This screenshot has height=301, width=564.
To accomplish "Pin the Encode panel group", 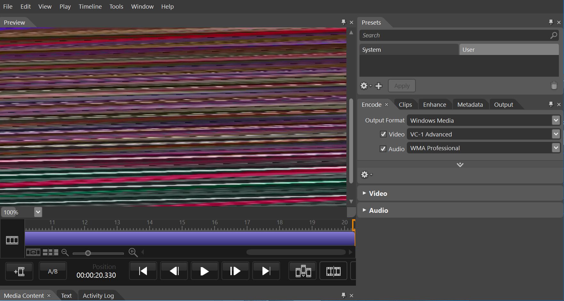I will [x=551, y=104].
